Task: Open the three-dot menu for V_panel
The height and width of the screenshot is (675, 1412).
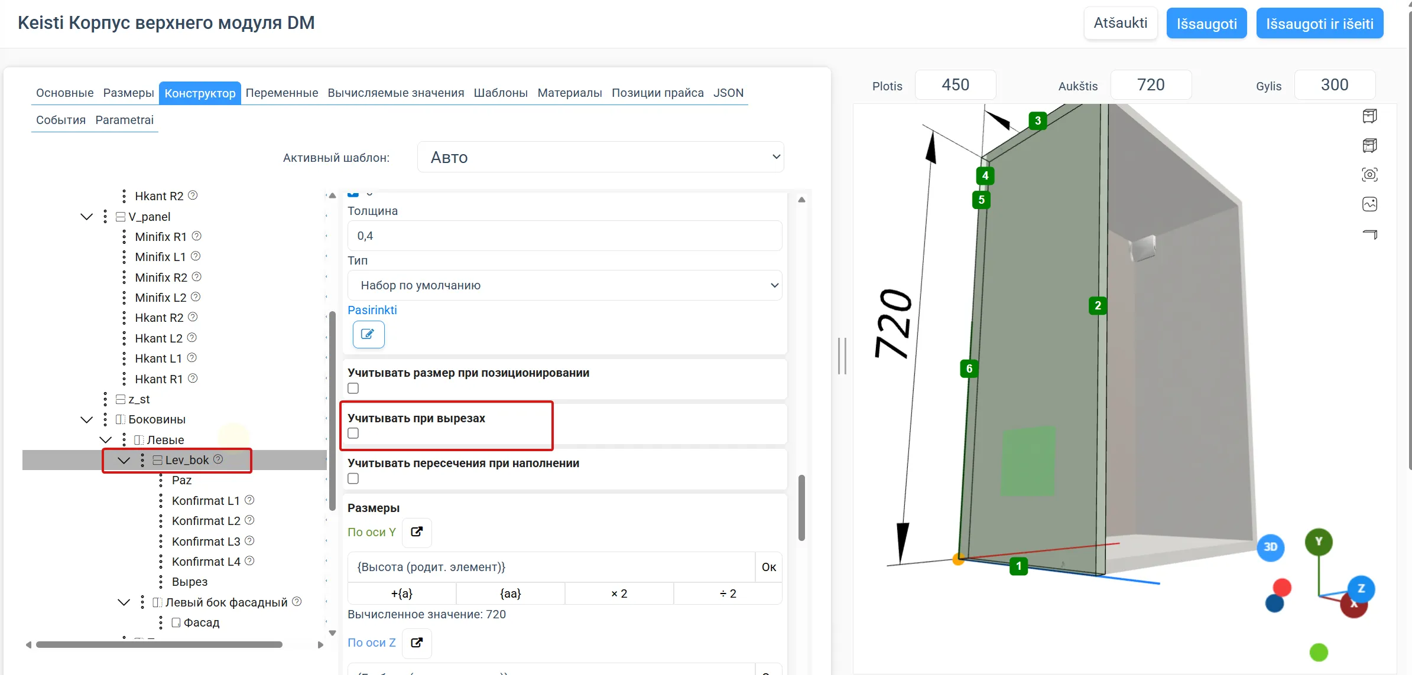Action: [x=105, y=217]
